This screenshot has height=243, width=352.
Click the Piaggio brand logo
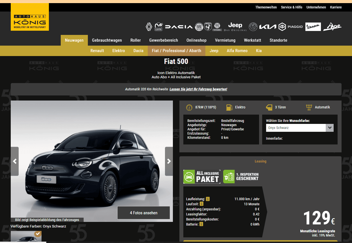(291, 27)
